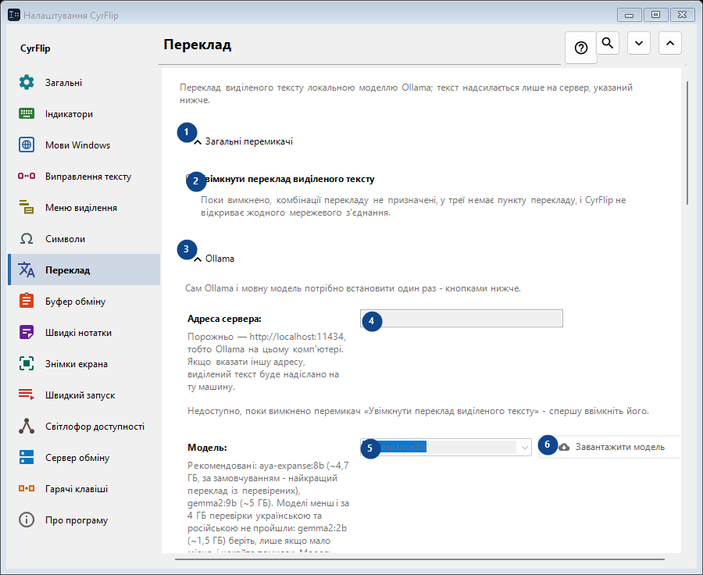Image resolution: width=703 pixels, height=575 pixels.
Task: Select the Швидкі нотатки note icon
Action: 27,332
